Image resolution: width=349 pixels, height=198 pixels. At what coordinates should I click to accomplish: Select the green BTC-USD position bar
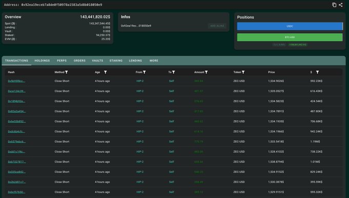point(290,37)
